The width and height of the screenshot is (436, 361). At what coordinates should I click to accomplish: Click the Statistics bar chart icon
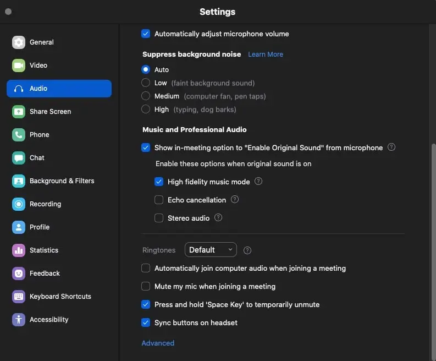tap(19, 250)
